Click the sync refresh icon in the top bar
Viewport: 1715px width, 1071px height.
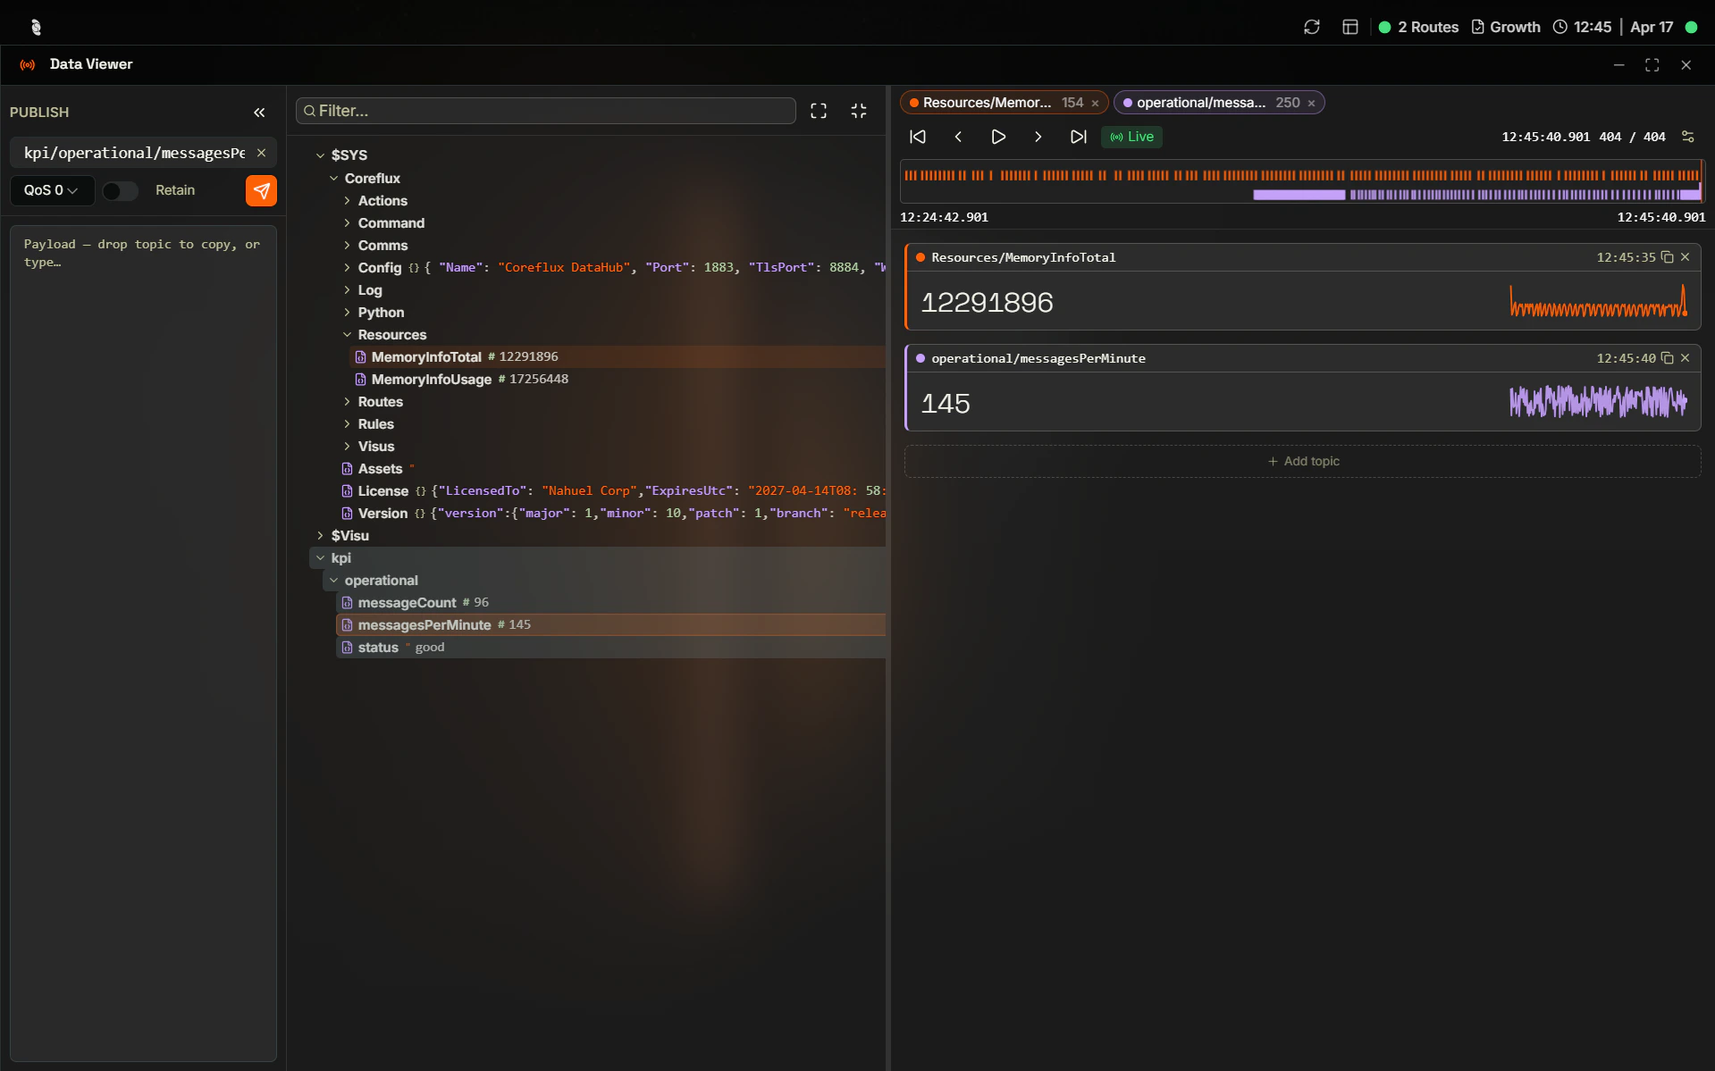[1311, 27]
